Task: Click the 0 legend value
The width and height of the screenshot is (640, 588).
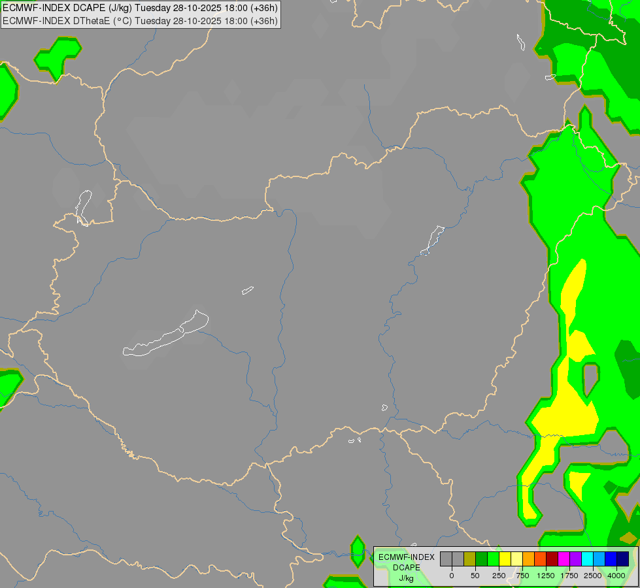Action: tap(452, 576)
